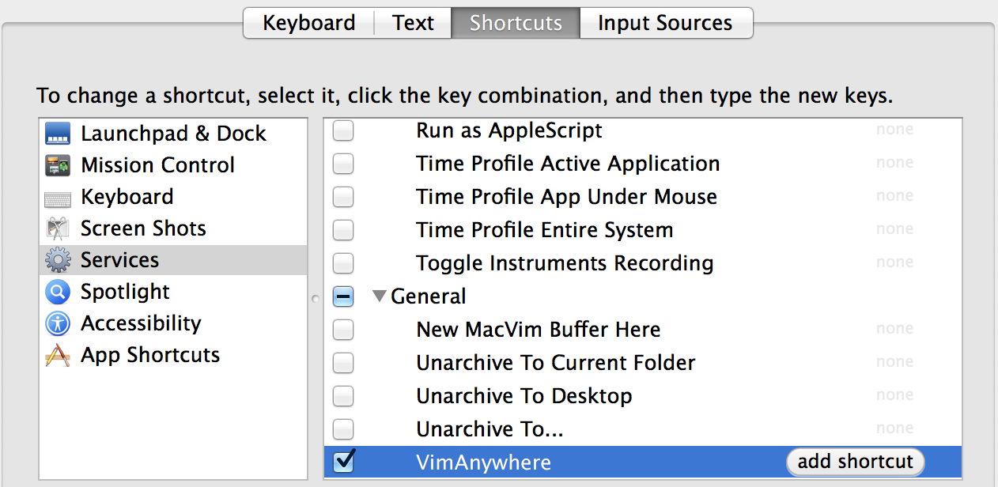Enable the Unarchive To Desktop checkbox

(343, 396)
